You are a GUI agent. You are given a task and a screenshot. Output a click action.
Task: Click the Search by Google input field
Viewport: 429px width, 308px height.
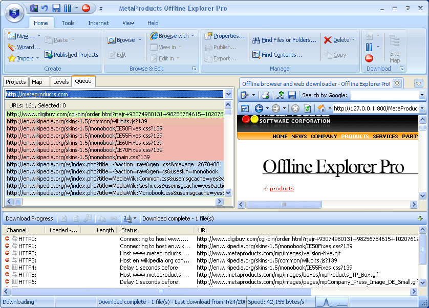(384, 95)
